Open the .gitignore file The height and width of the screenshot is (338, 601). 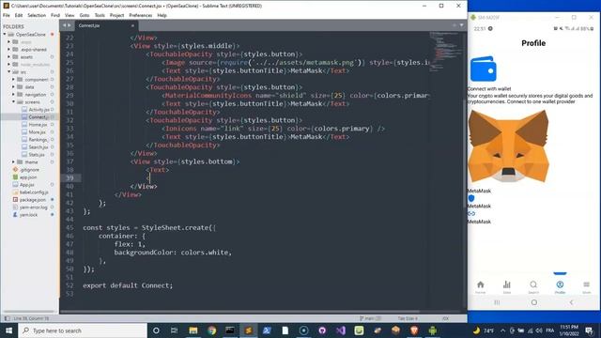point(29,170)
